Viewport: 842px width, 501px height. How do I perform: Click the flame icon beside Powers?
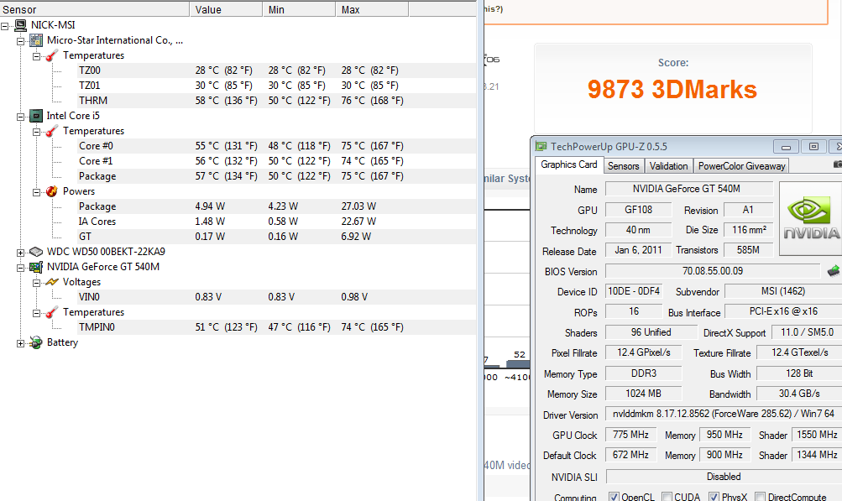[x=51, y=191]
